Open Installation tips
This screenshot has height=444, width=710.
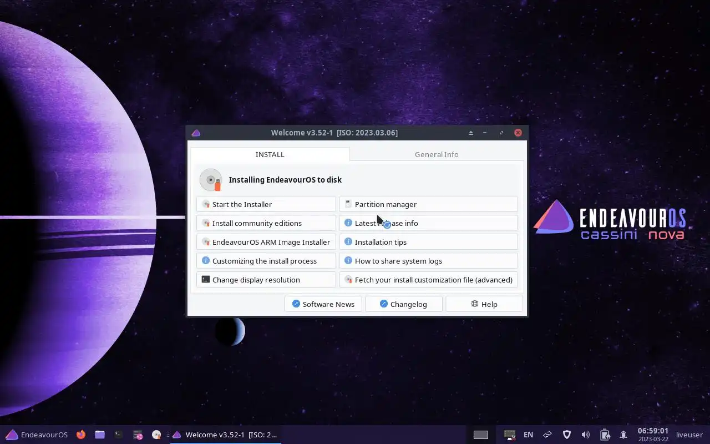click(x=428, y=242)
